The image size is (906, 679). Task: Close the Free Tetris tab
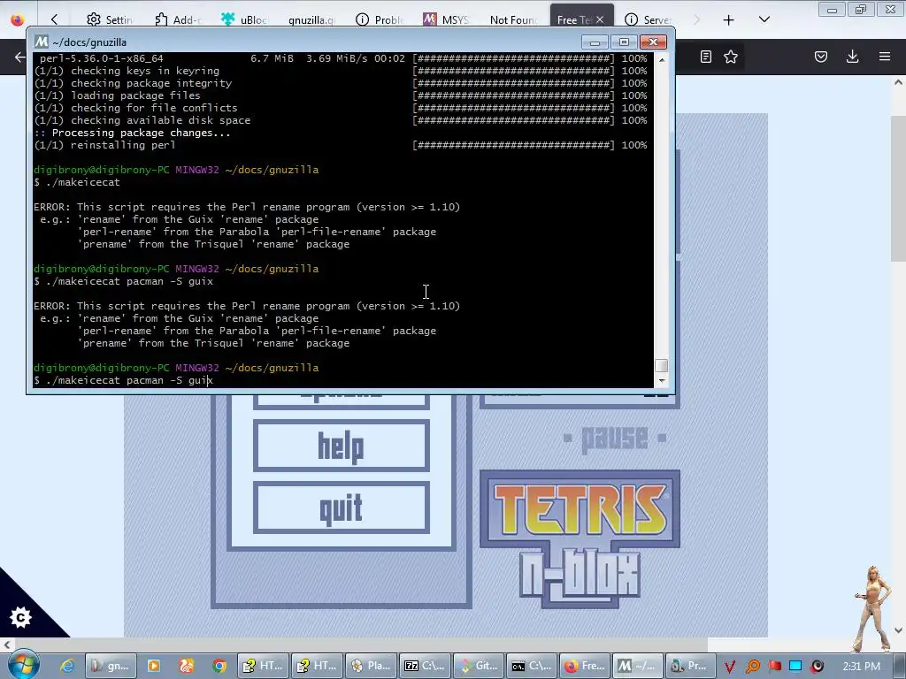600,19
